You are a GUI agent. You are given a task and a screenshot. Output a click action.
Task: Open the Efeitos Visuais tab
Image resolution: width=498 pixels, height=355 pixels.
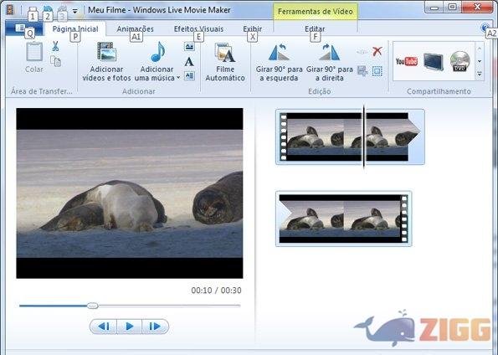[x=198, y=29]
